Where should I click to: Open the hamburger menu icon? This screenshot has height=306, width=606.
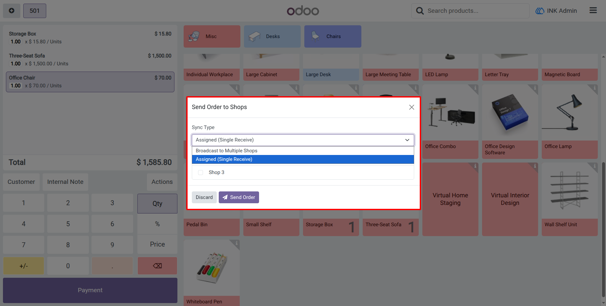tap(593, 11)
